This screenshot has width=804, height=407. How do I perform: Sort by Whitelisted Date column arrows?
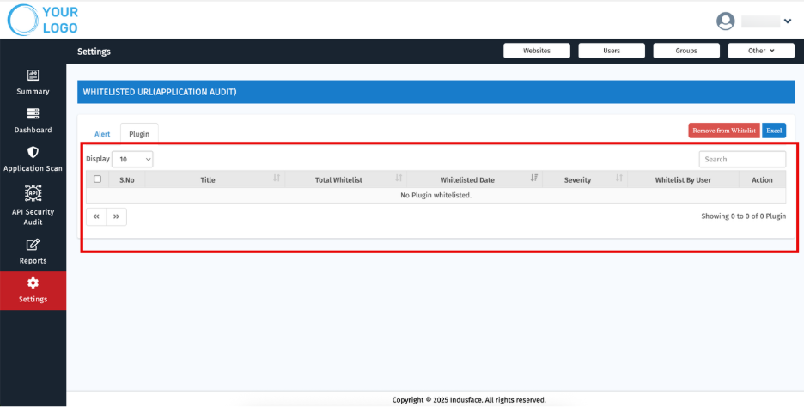coord(534,179)
